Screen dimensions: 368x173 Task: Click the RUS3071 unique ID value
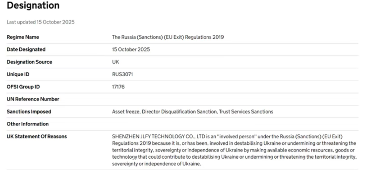(121, 74)
